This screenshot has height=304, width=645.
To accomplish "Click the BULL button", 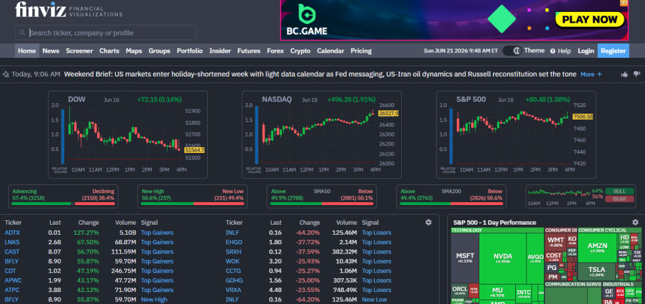I will click(x=619, y=191).
